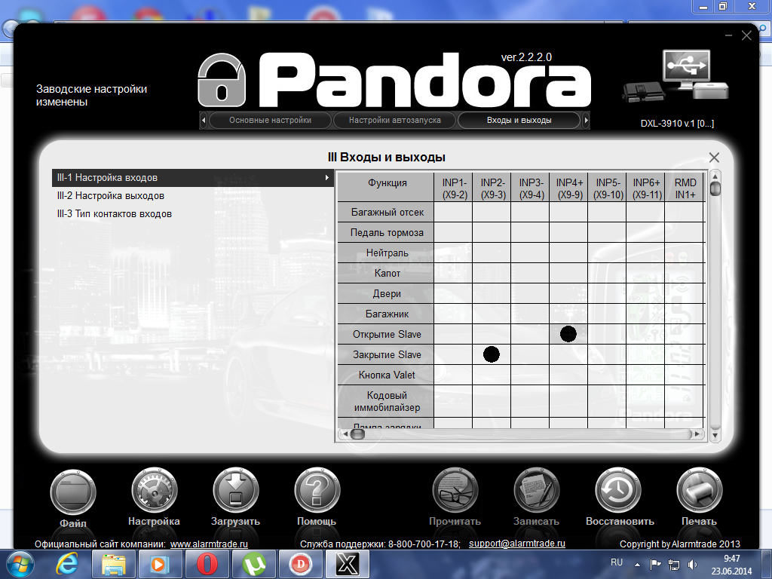Enable Капот cell in INP1- column
The image size is (772, 579).
[x=453, y=273]
